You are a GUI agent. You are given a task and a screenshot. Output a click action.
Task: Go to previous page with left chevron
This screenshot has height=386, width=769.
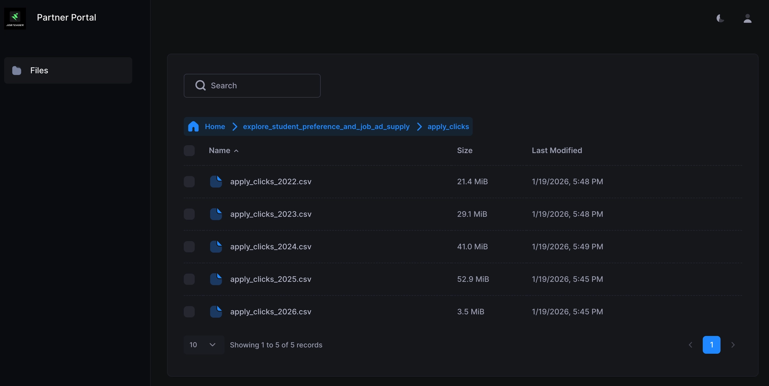pyautogui.click(x=690, y=345)
